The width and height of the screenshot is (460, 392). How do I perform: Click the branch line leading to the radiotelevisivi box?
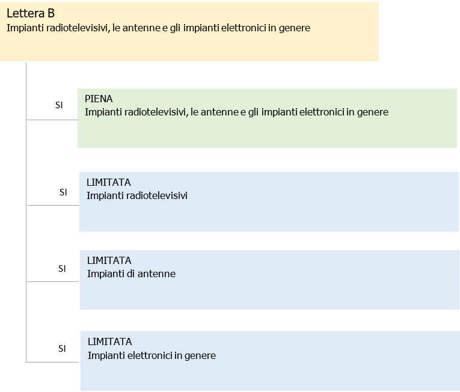tap(53, 205)
